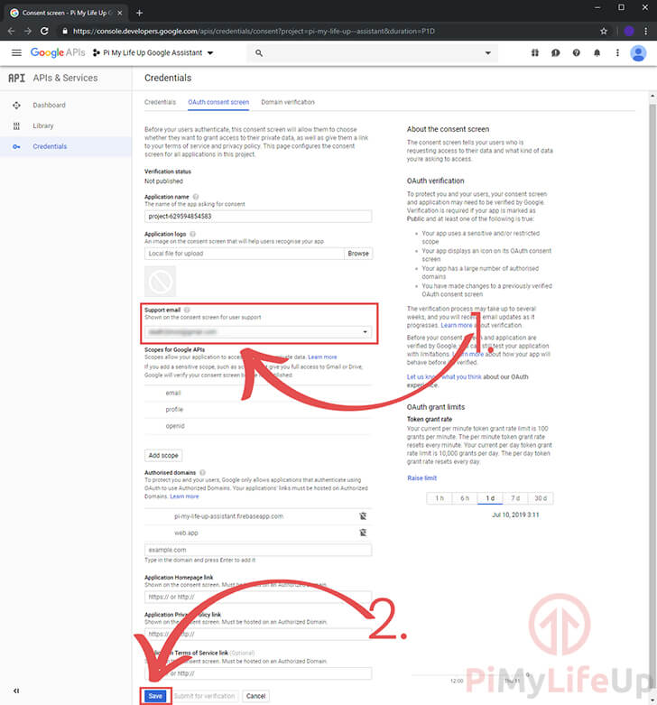Open Library in the sidebar
657x705 pixels.
coord(42,125)
